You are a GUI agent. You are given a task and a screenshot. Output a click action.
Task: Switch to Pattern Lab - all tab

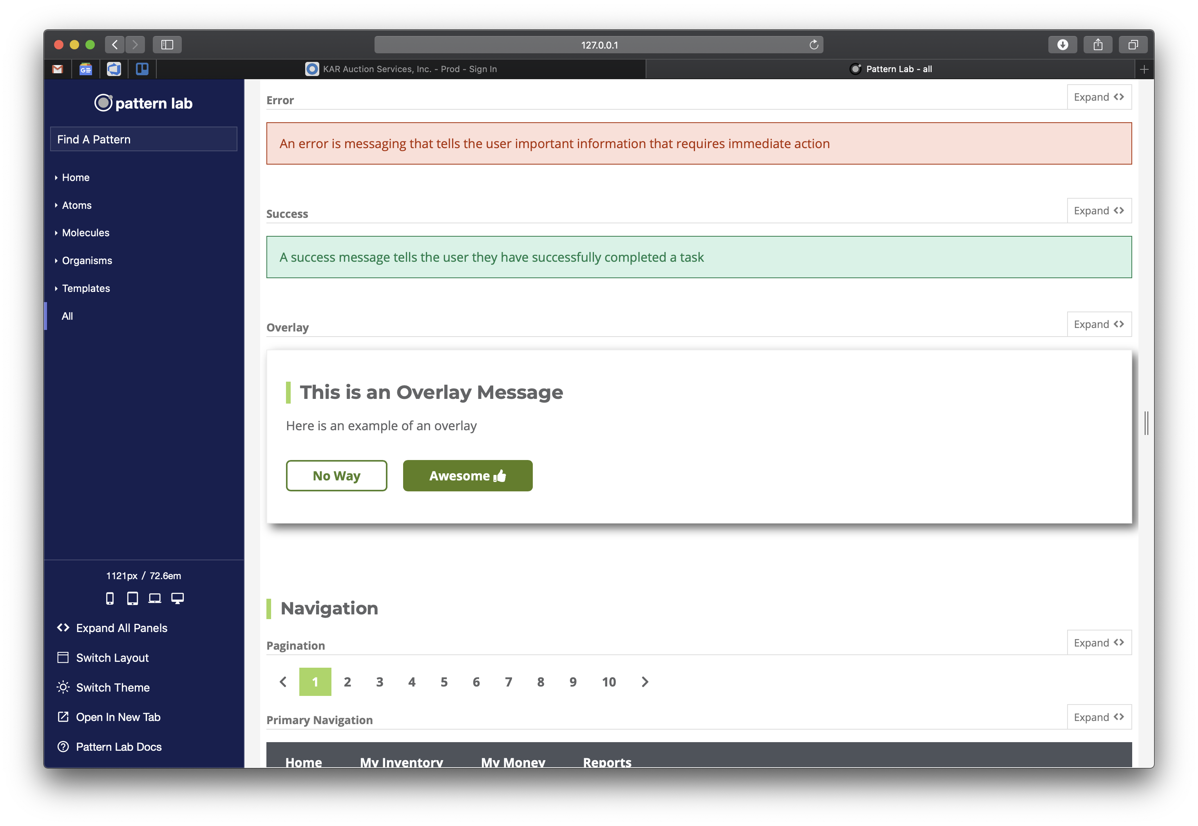(890, 69)
